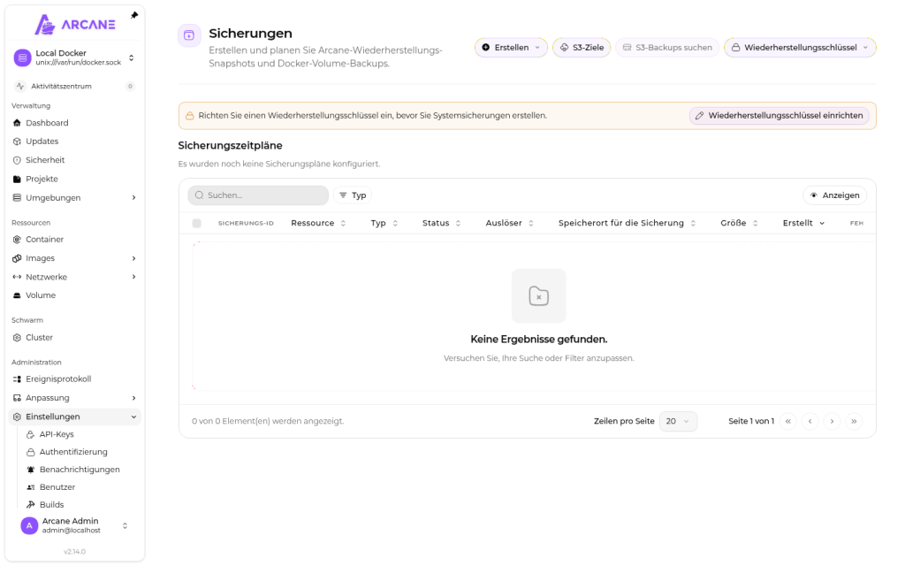Click the lock icon in warning banner
This screenshot has width=905, height=566.
(x=189, y=116)
